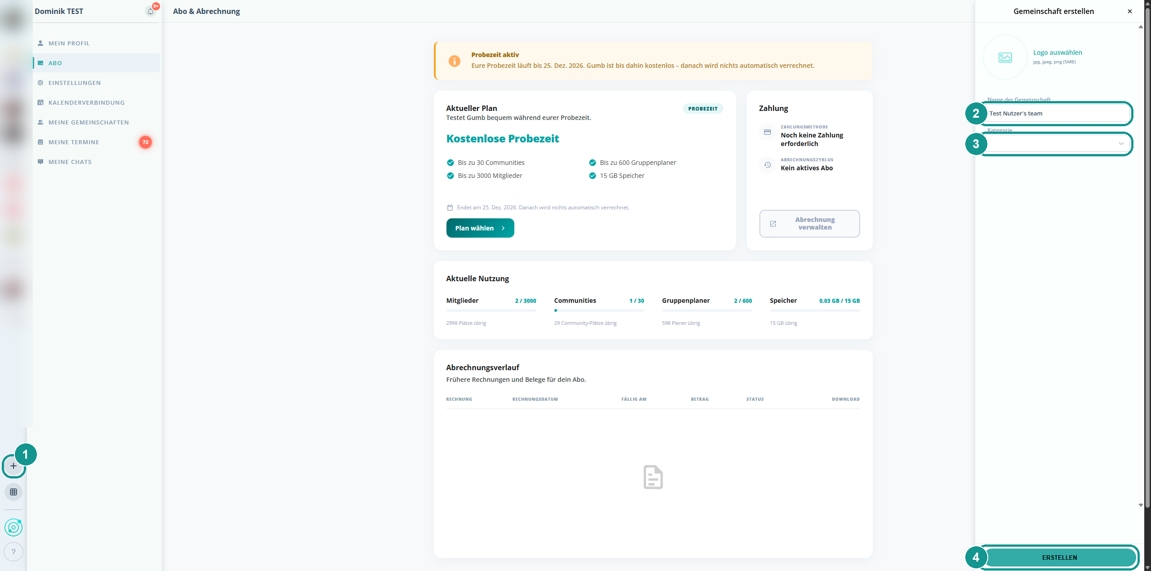
Task: Click the Communities usage progress bar
Action: click(599, 310)
